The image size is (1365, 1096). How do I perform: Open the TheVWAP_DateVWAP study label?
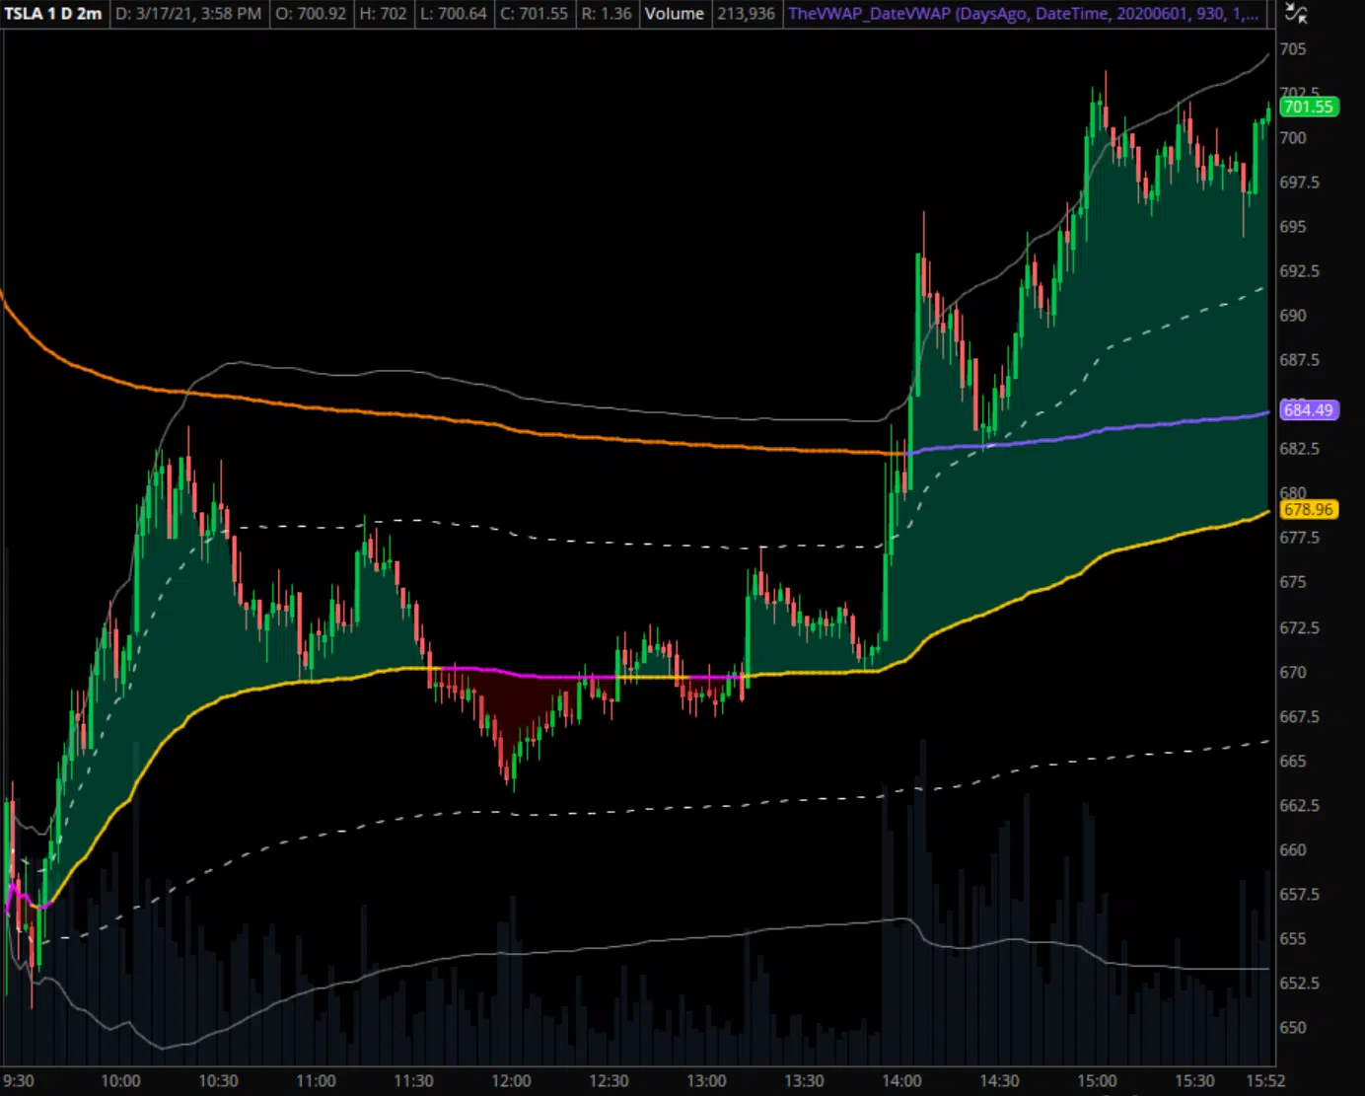(1023, 14)
